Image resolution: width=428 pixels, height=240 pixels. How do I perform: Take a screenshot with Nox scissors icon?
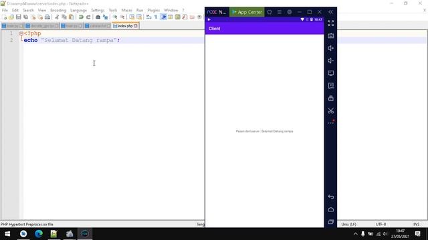(330, 111)
